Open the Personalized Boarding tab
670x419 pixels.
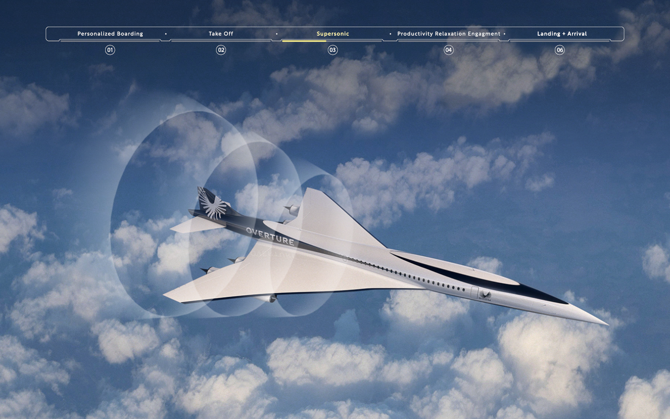[x=110, y=34]
